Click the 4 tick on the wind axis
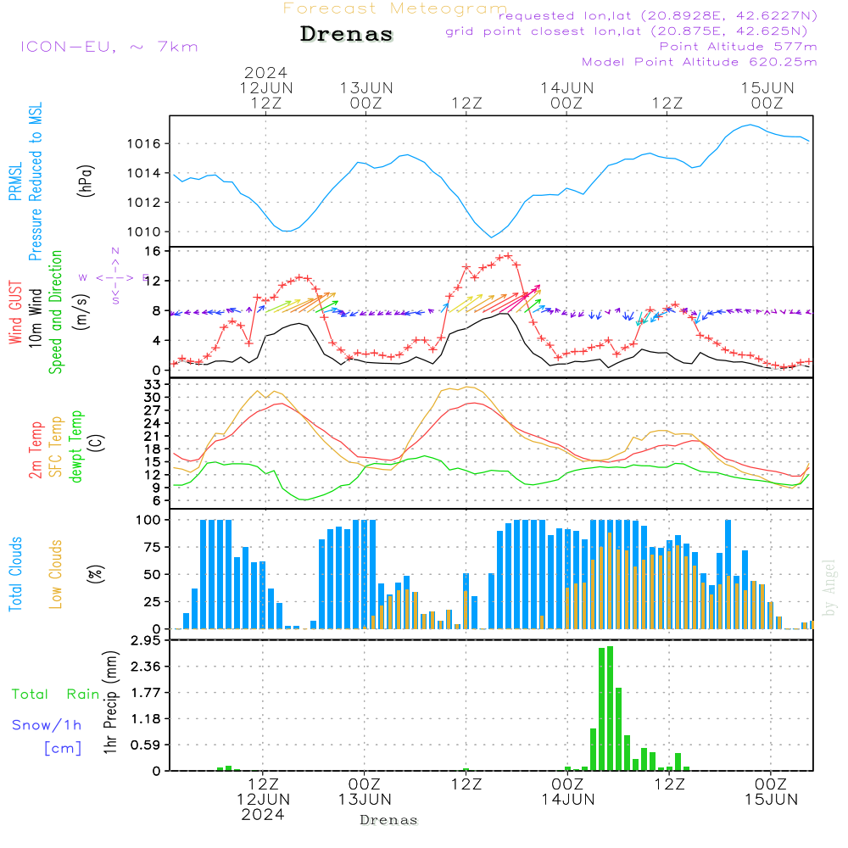Image resolution: width=848 pixels, height=848 pixels. (156, 341)
